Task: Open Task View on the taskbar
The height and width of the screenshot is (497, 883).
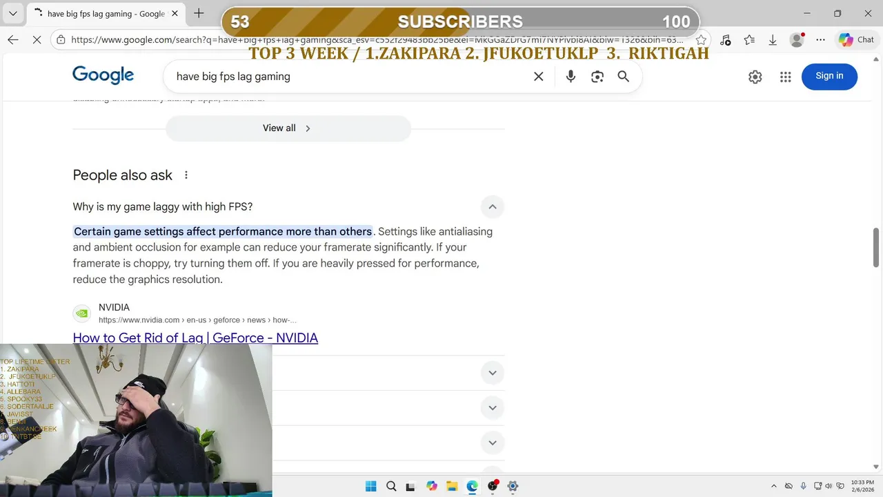Action: pyautogui.click(x=411, y=486)
